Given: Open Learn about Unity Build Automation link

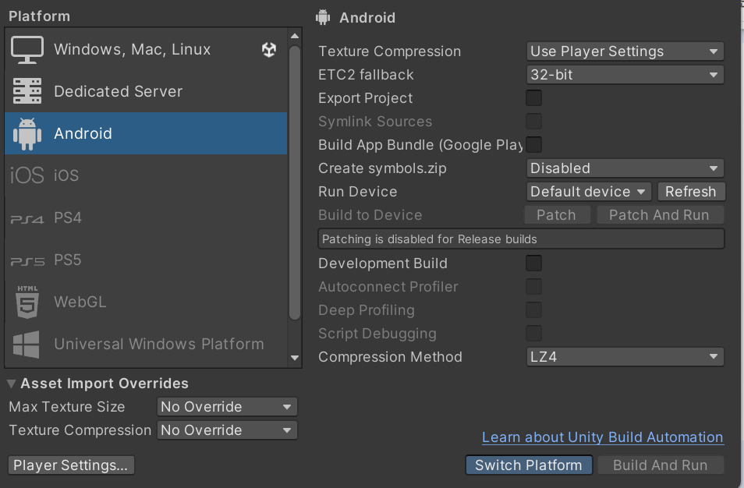Looking at the screenshot, I should tap(603, 437).
